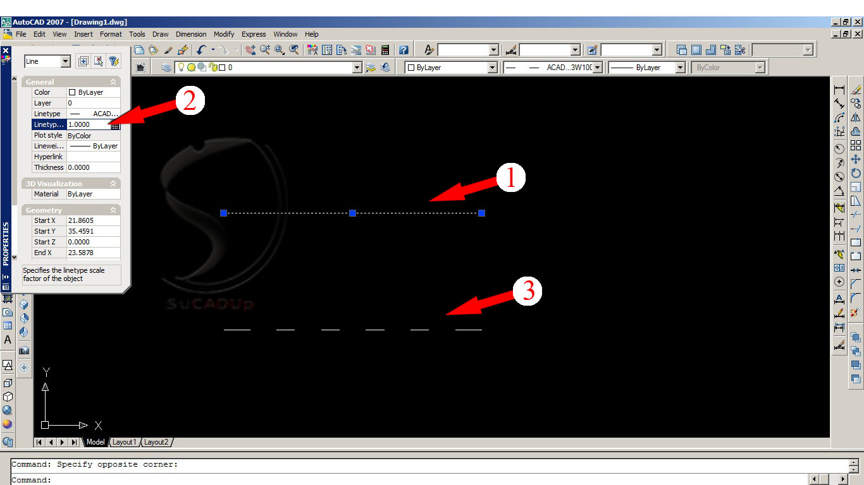Open the Dimension menu
Screen dimensions: 864x485
[x=191, y=34]
